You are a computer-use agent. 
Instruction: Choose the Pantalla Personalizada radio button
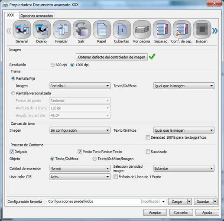click(x=13, y=93)
